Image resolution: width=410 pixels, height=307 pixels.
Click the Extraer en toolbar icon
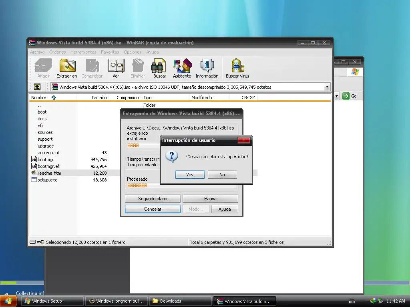(67, 65)
